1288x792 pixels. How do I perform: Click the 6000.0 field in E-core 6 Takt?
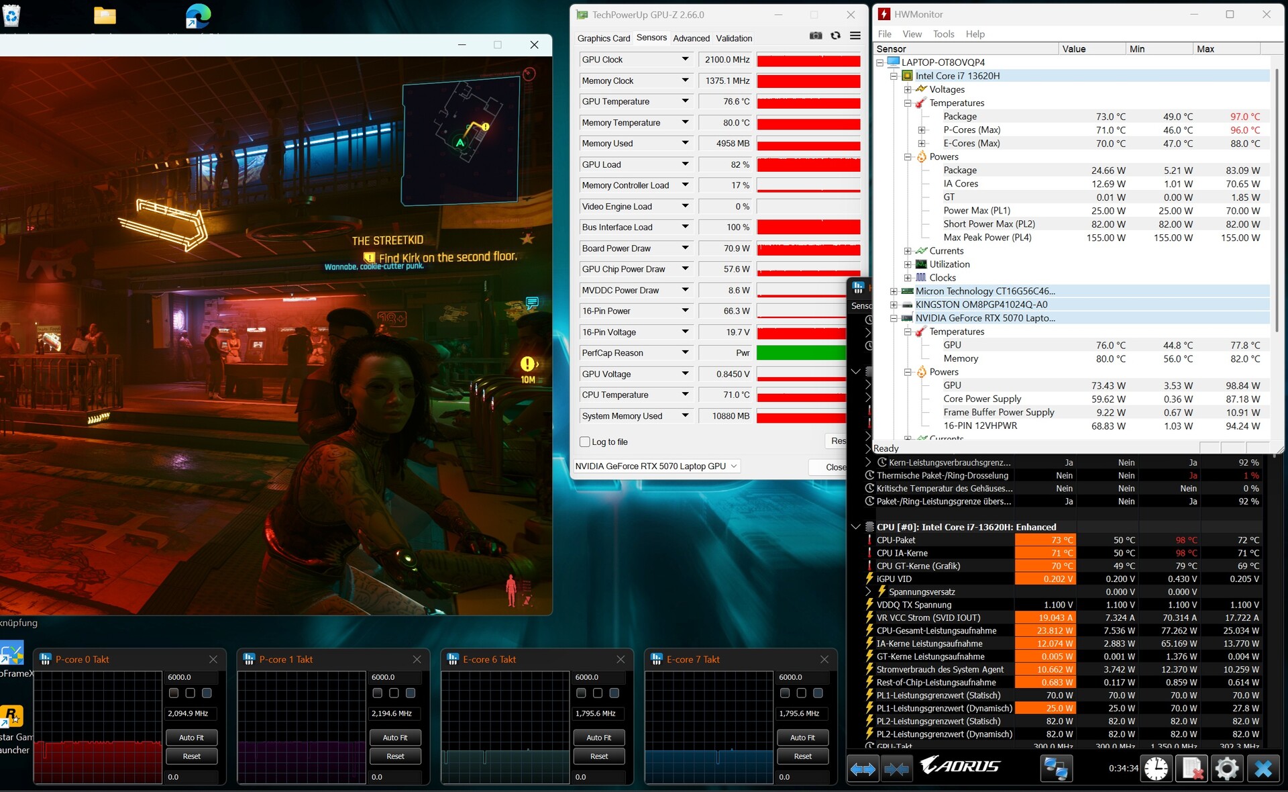tap(598, 677)
